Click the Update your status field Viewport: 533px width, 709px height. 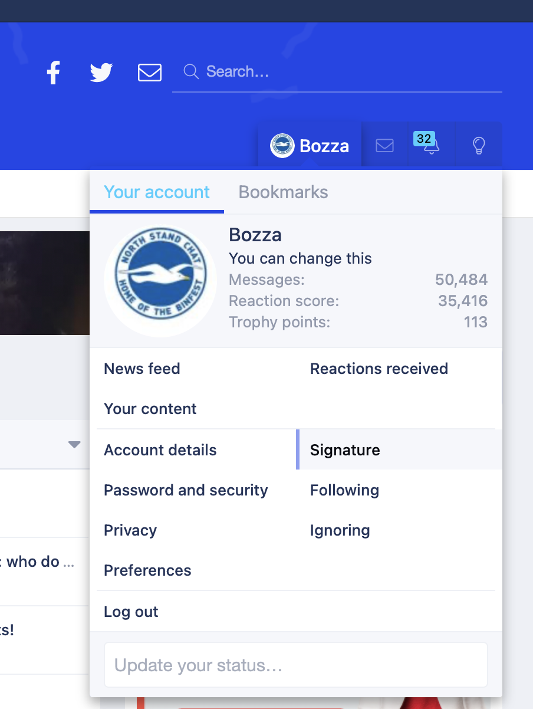[x=296, y=665]
